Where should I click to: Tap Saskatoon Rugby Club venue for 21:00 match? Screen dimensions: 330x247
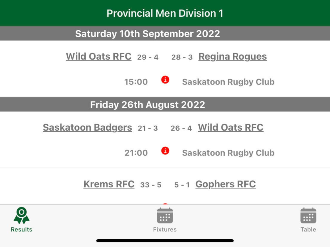click(228, 153)
